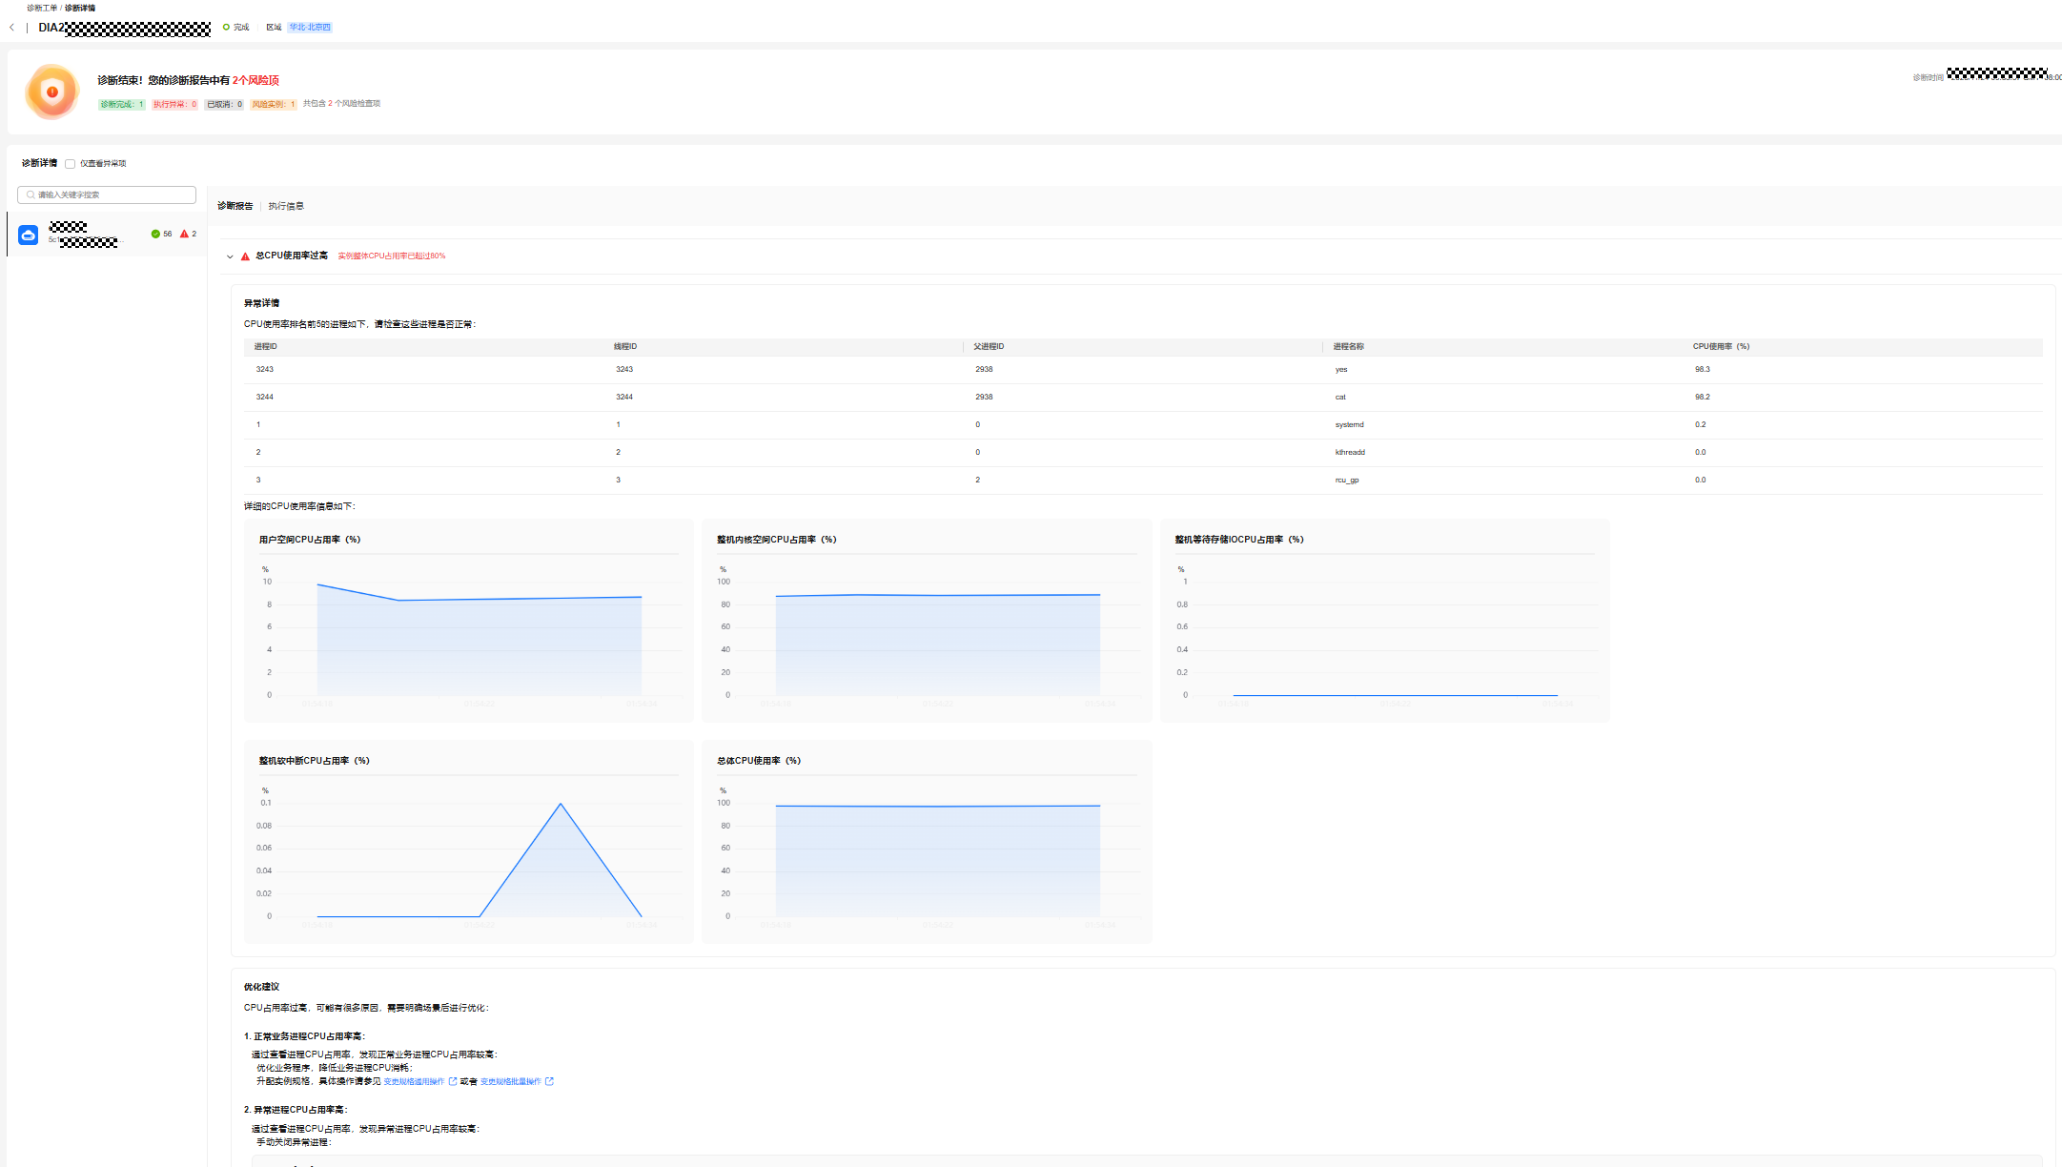The height and width of the screenshot is (1167, 2062).
Task: Click the external-link icon after 变更规格通用操作
Action: (453, 1081)
